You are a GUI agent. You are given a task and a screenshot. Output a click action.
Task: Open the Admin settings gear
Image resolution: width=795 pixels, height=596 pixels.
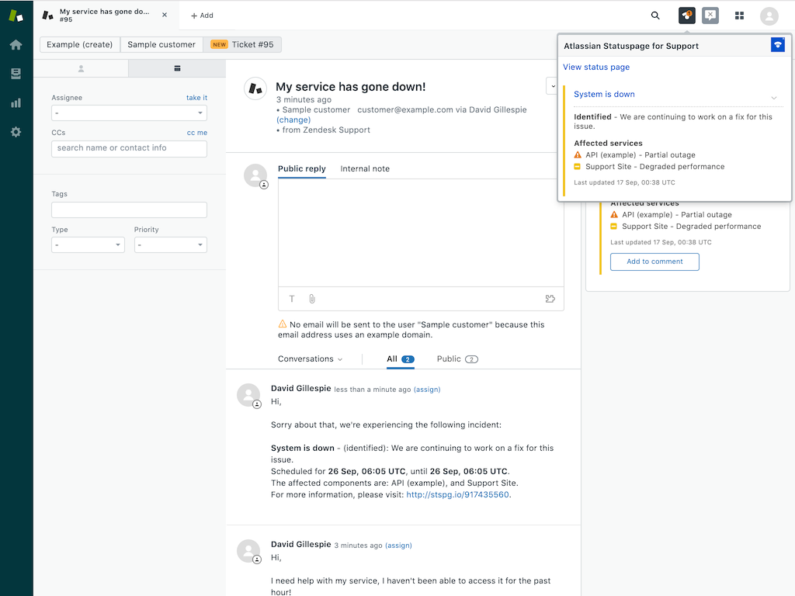click(x=16, y=132)
